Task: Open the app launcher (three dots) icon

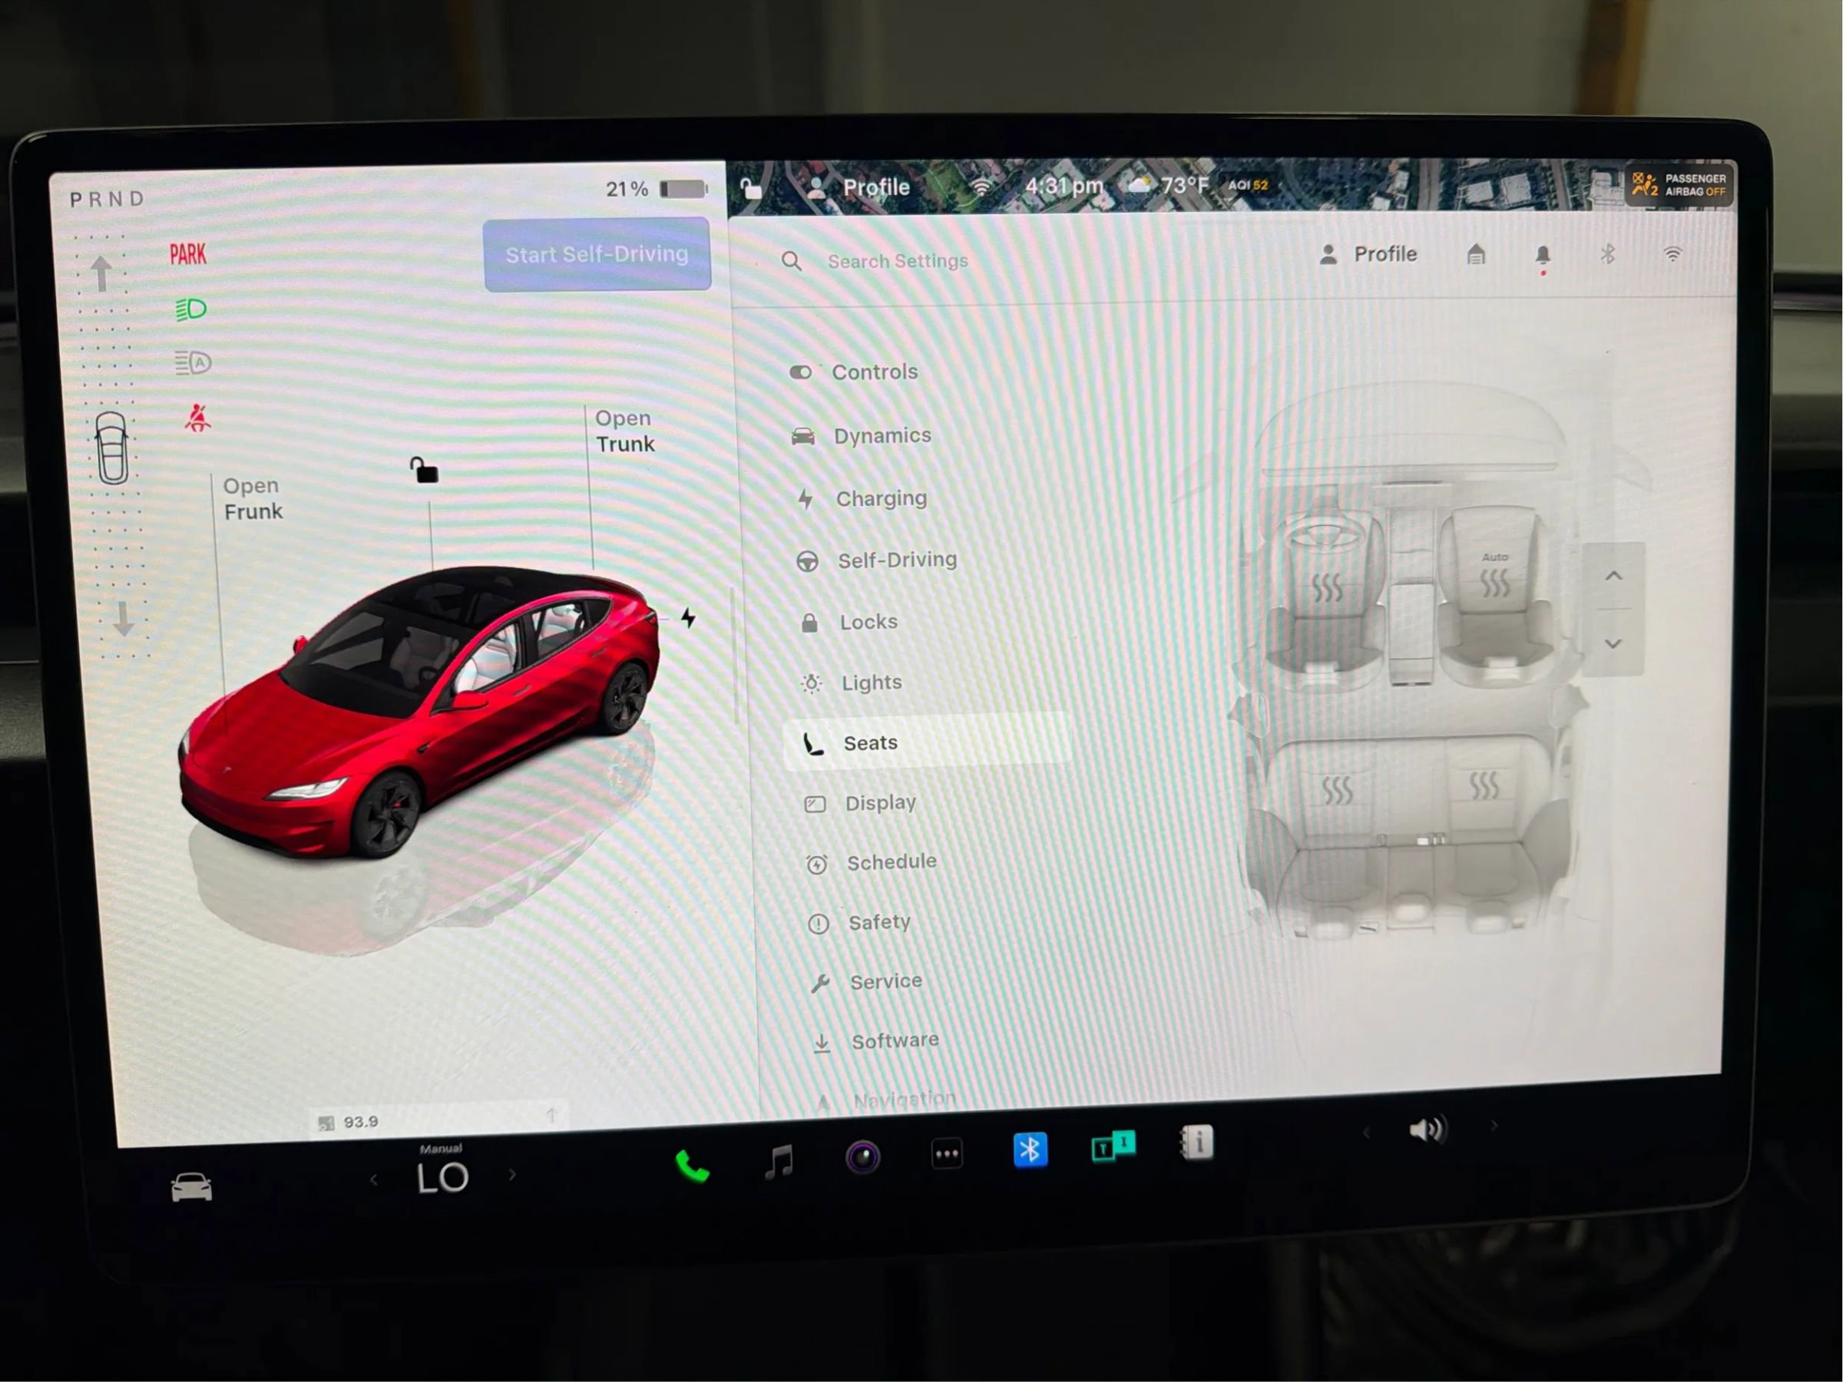Action: (947, 1152)
